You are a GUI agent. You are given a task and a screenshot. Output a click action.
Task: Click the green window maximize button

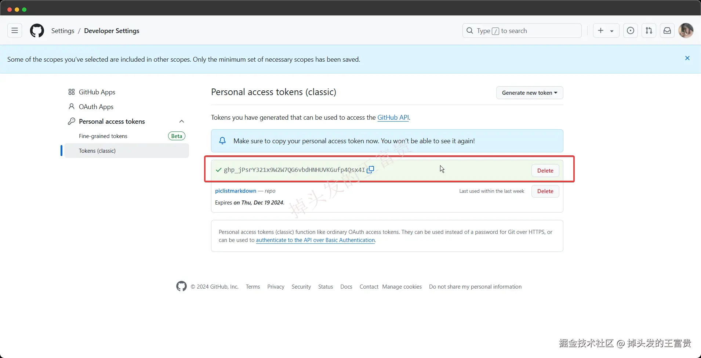pyautogui.click(x=24, y=10)
